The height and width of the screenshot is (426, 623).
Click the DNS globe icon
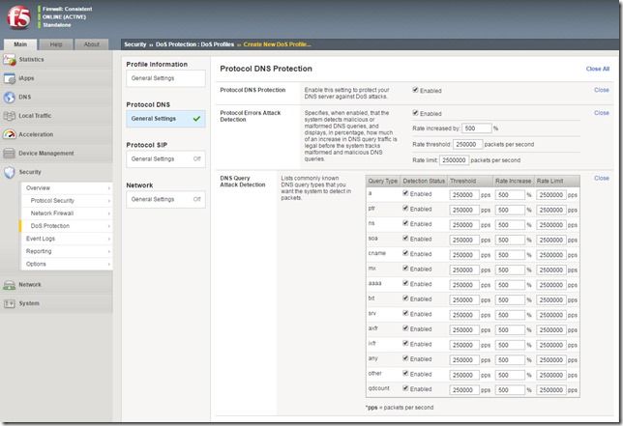coord(10,97)
